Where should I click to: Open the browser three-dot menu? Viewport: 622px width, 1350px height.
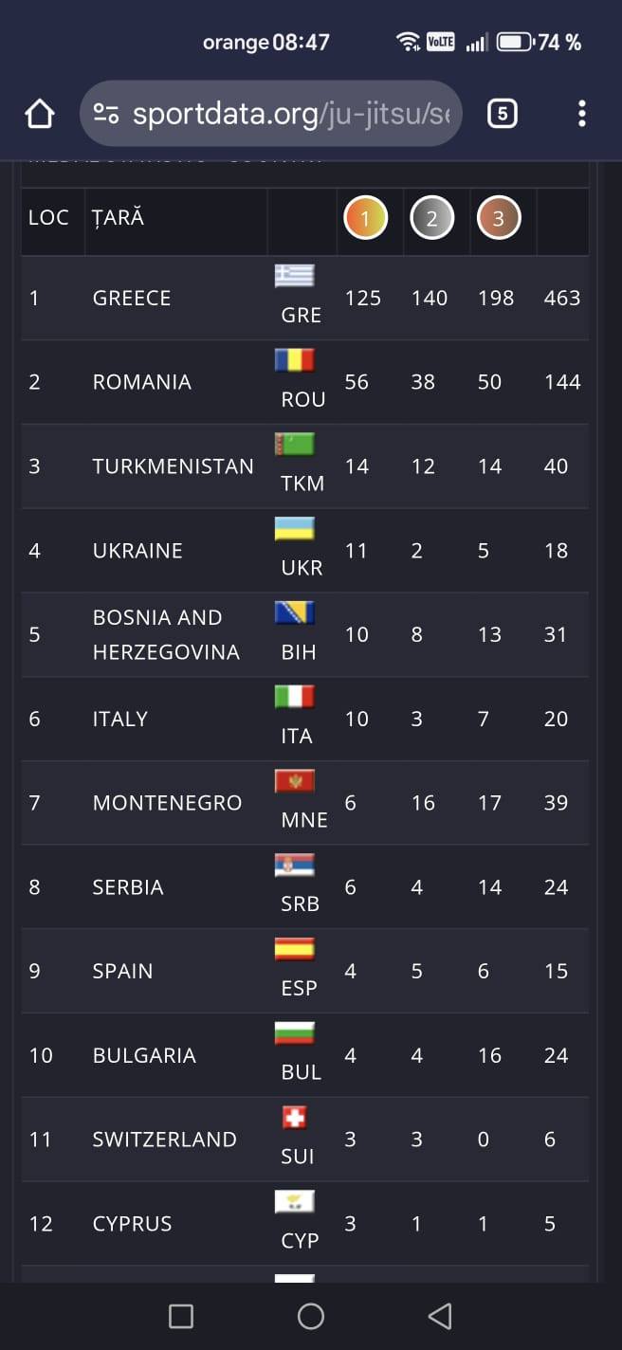[581, 115]
